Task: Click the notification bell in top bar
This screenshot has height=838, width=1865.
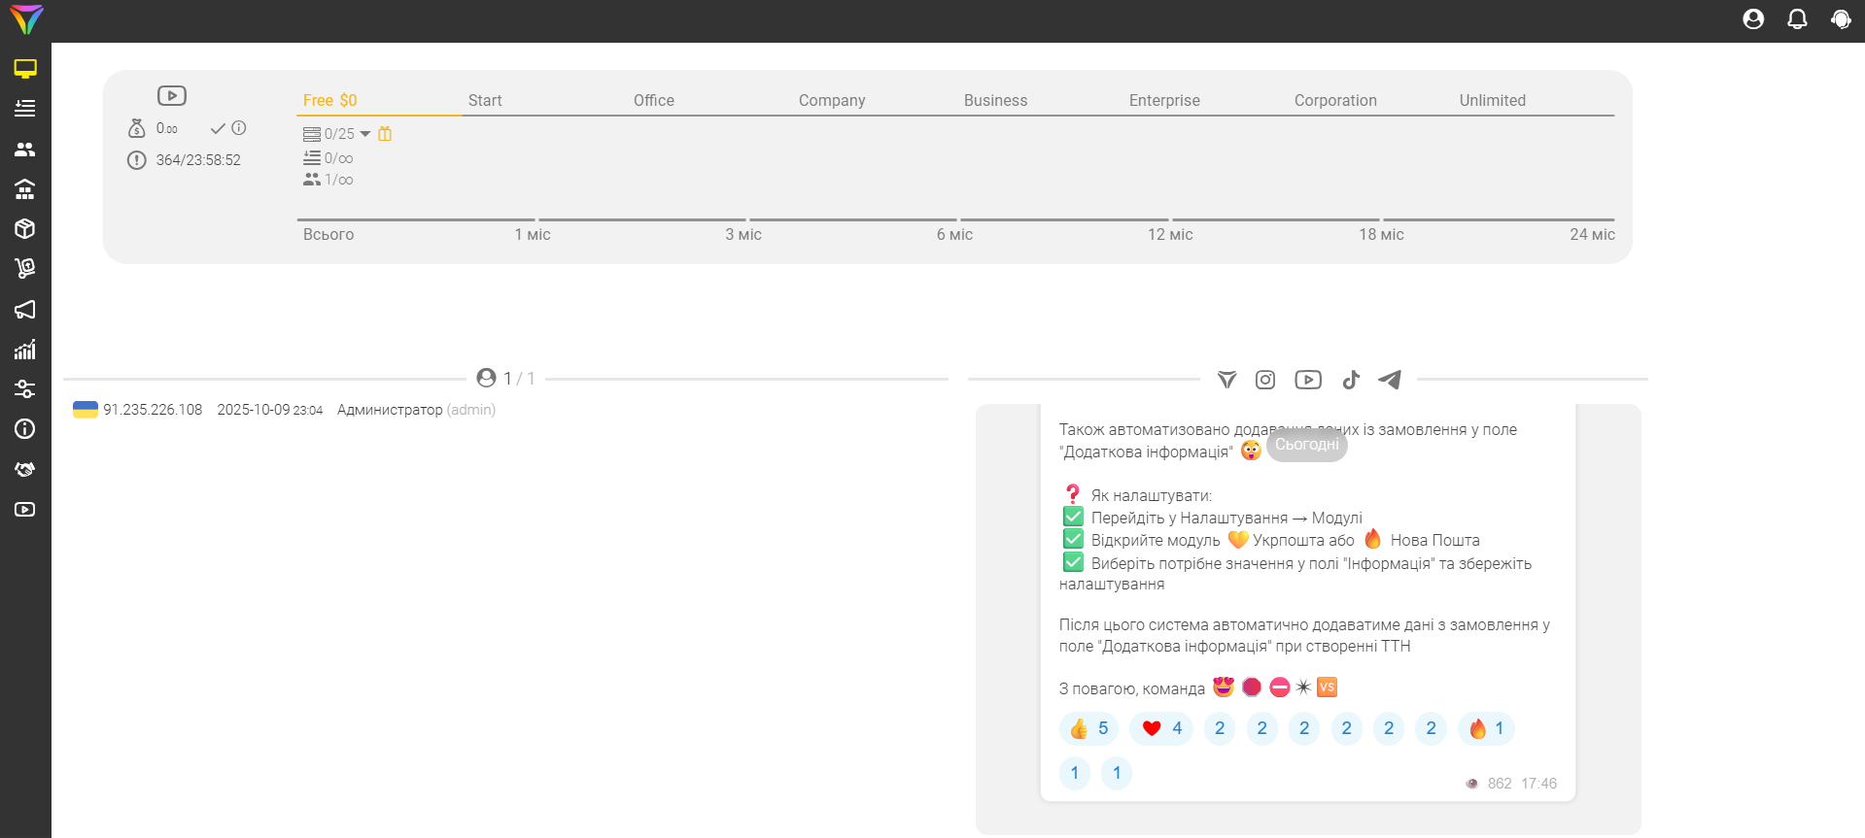Action: (x=1797, y=19)
